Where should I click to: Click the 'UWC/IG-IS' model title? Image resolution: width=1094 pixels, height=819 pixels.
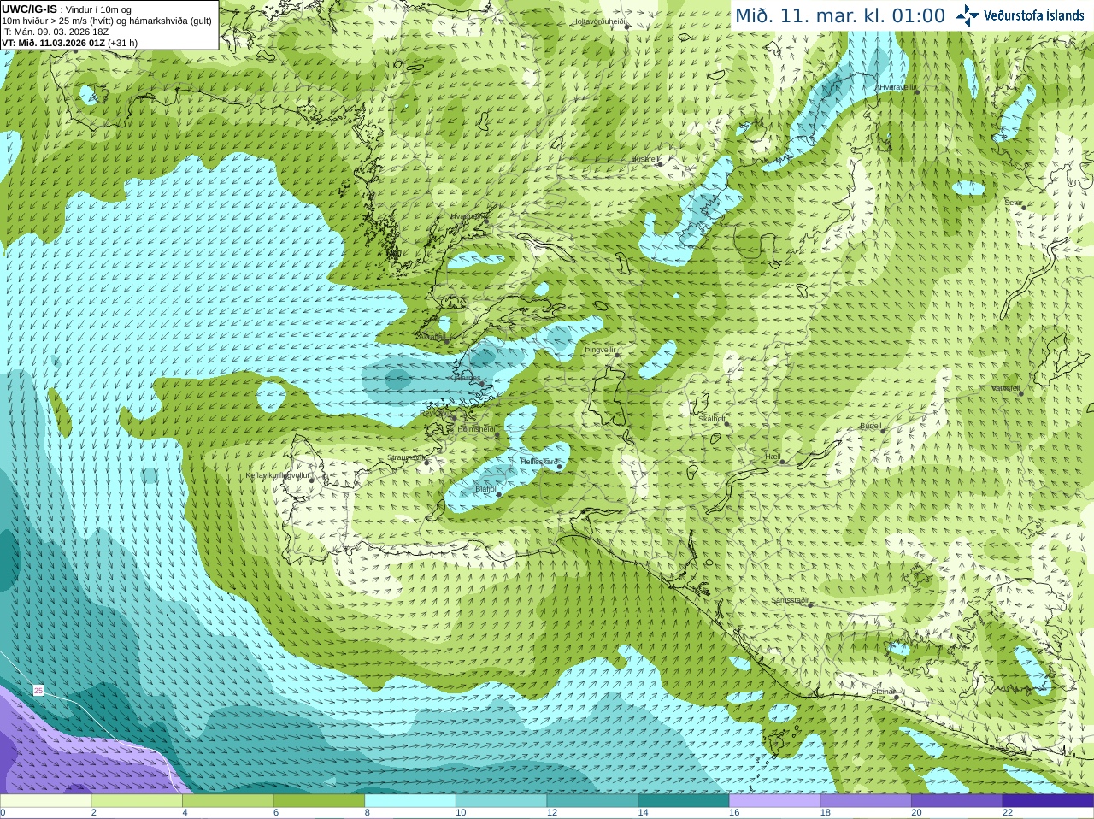point(29,9)
